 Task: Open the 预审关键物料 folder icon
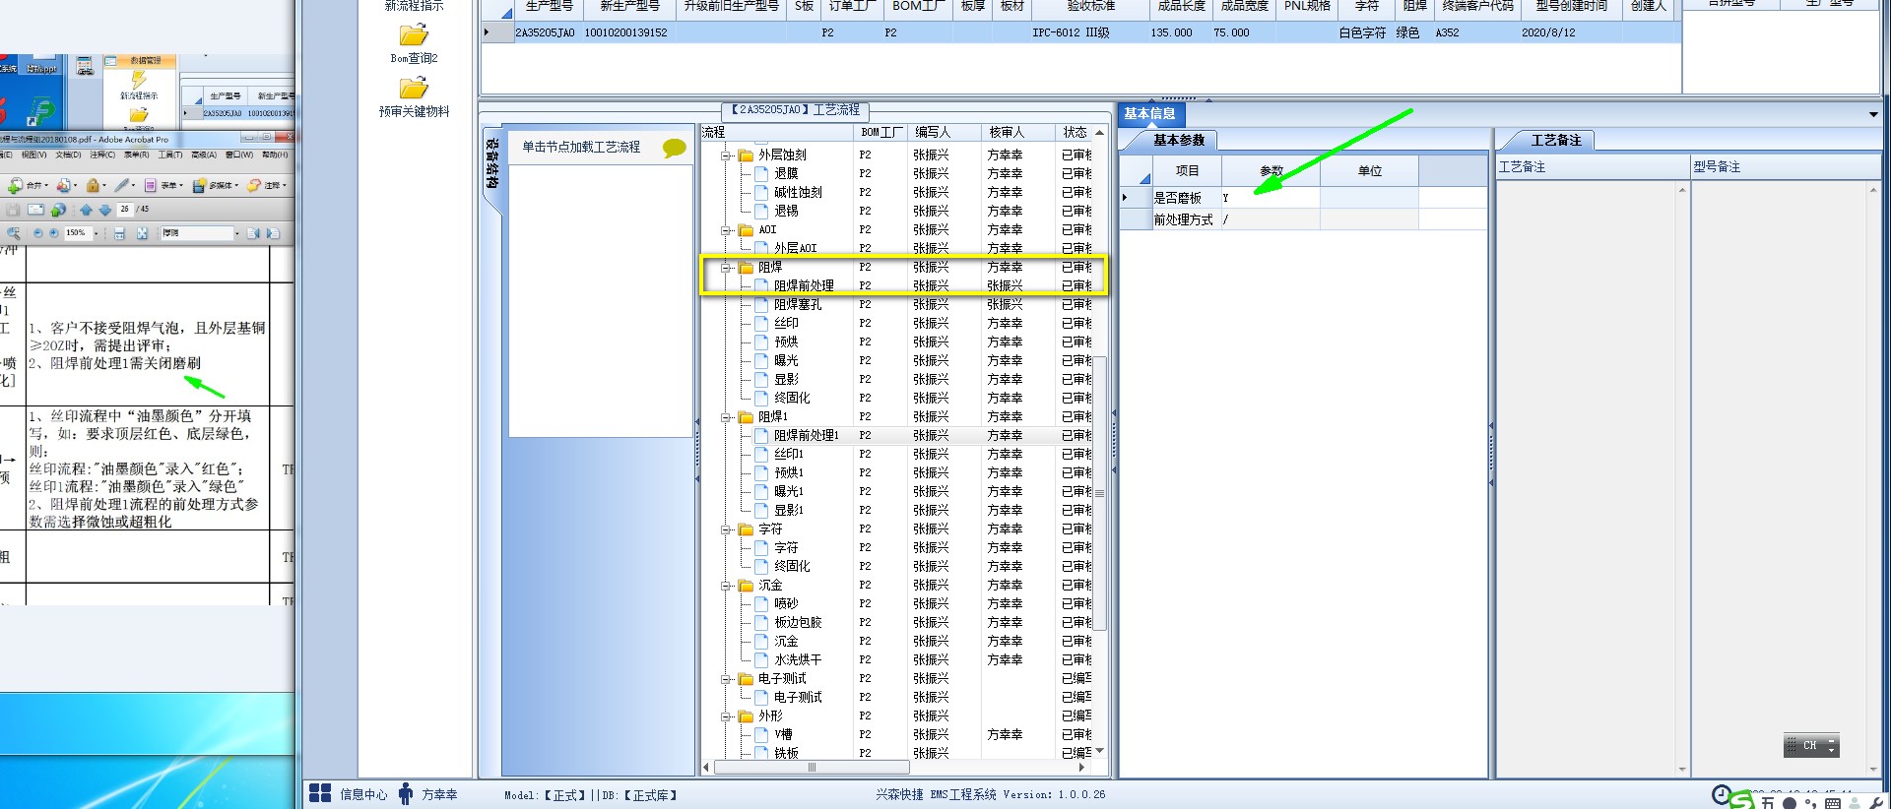pos(414,88)
